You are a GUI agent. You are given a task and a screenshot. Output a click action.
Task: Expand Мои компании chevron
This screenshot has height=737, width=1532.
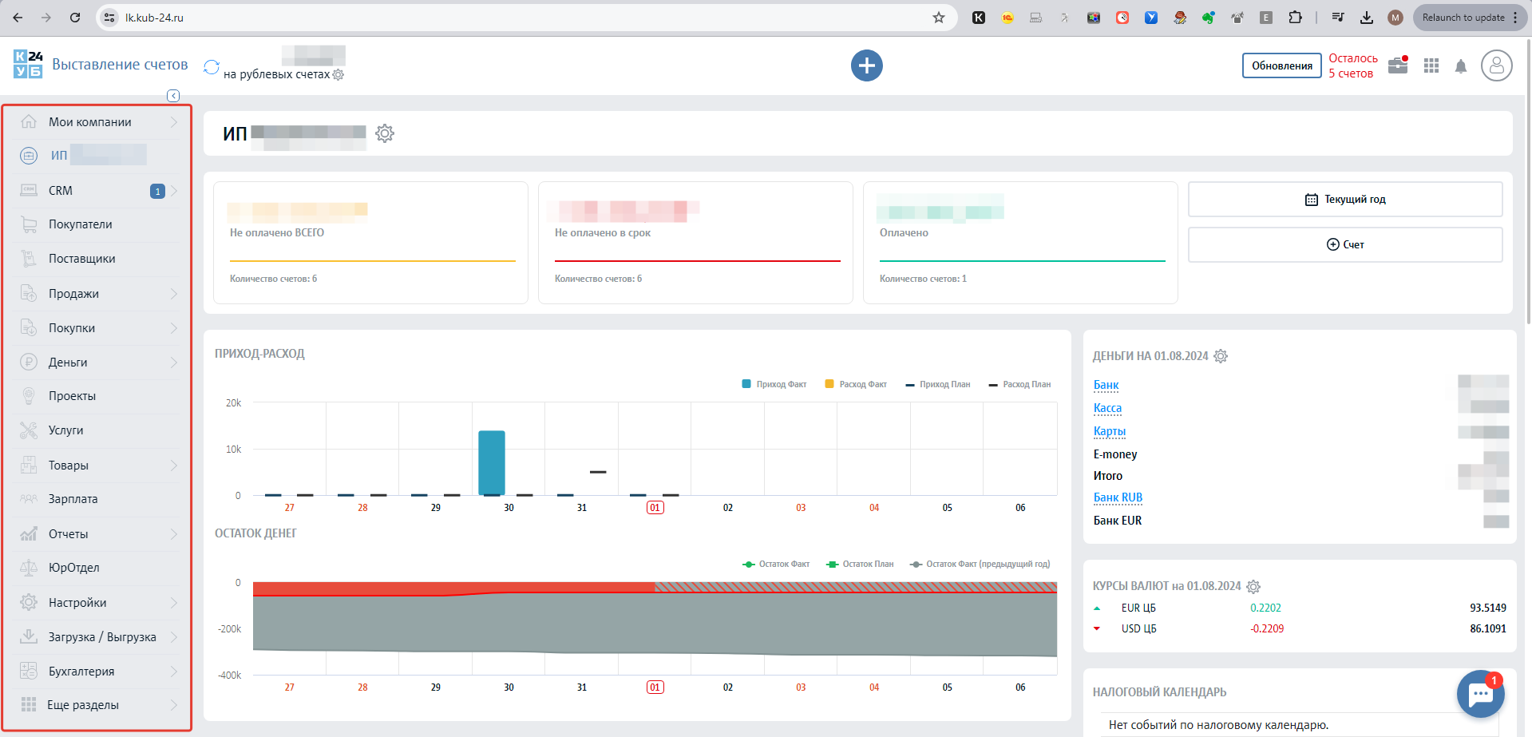(173, 122)
